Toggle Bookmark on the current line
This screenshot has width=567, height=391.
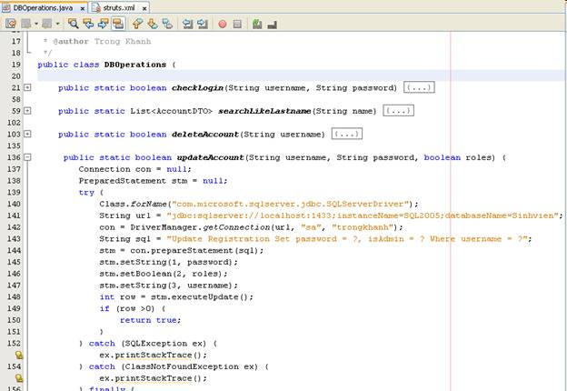point(167,24)
